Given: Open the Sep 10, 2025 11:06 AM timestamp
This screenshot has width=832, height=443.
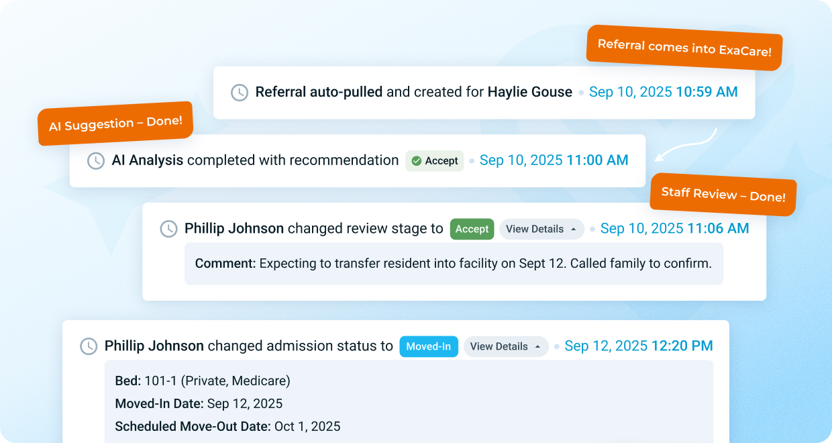Looking at the screenshot, I should [x=674, y=229].
